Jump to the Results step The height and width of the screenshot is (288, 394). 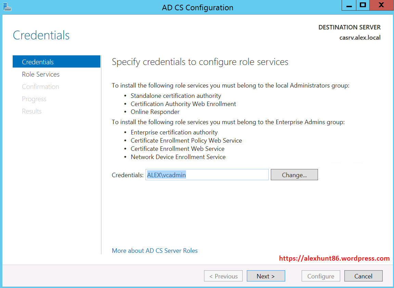tap(32, 111)
